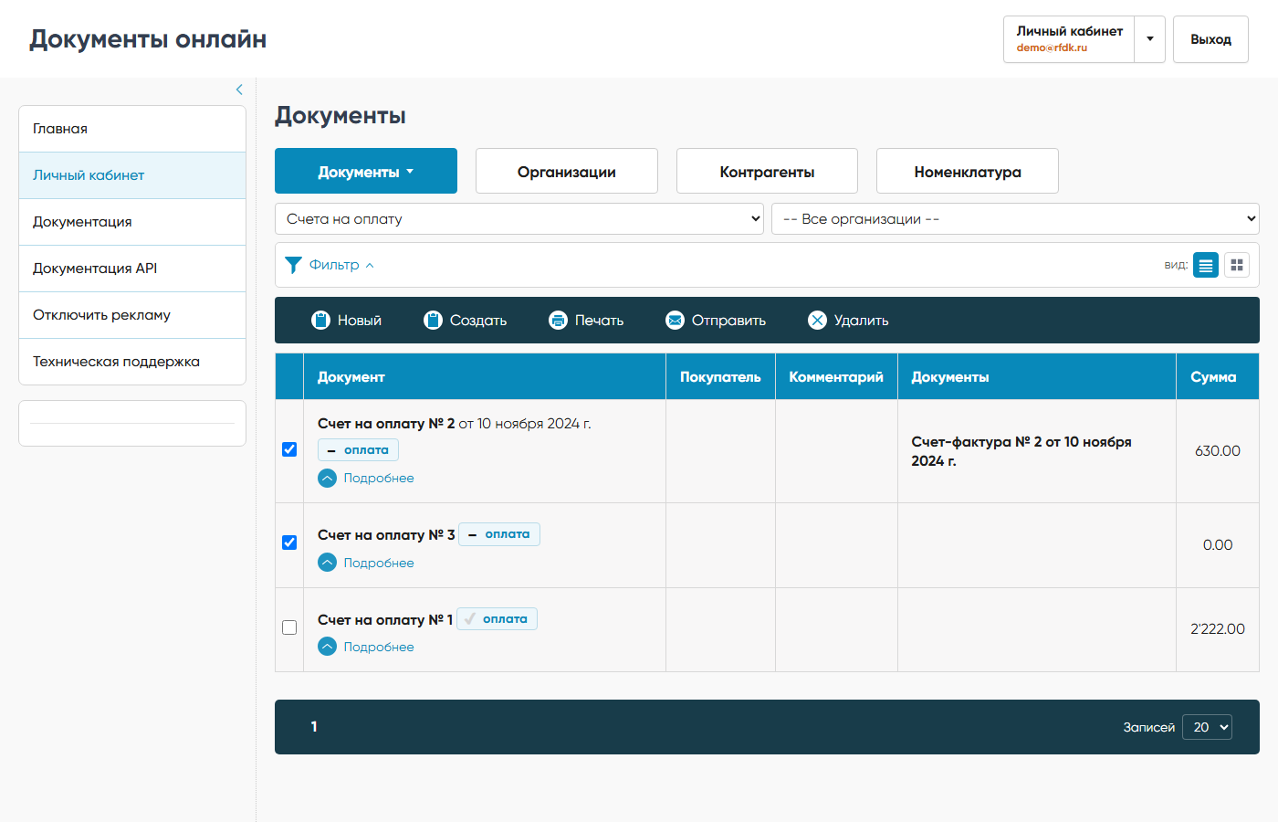
Task: Toggle оплата status badge for invoice № 3
Action: pyautogui.click(x=498, y=534)
